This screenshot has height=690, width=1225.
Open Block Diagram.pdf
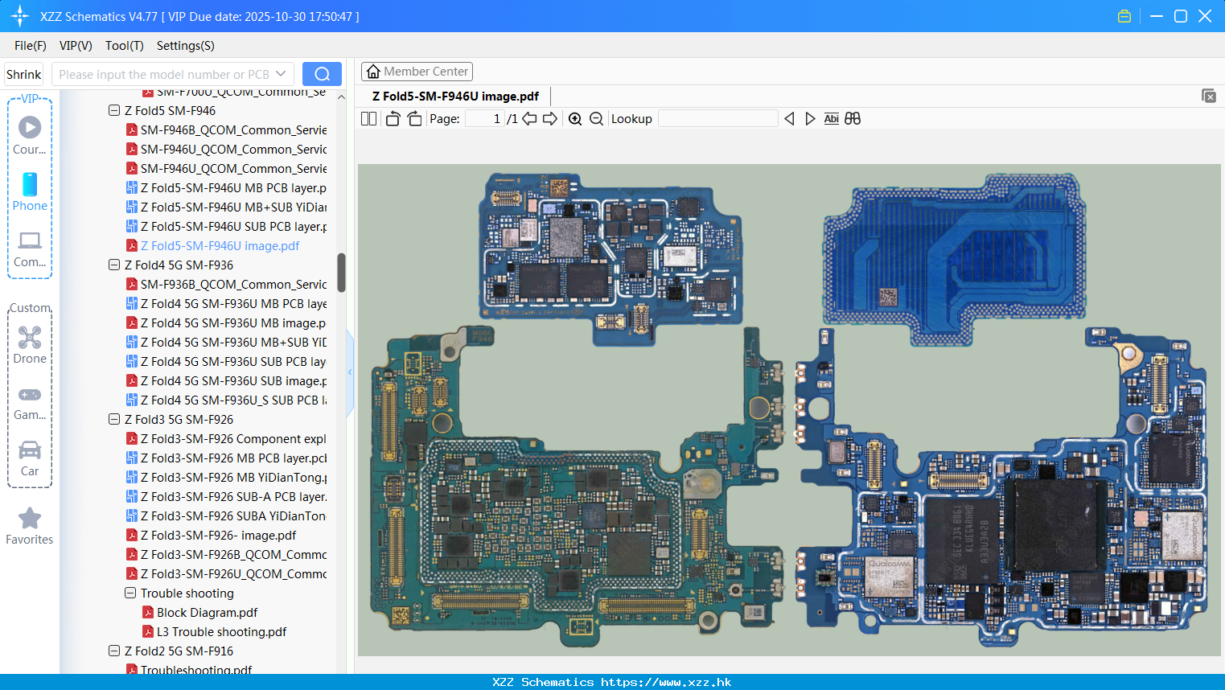click(200, 612)
